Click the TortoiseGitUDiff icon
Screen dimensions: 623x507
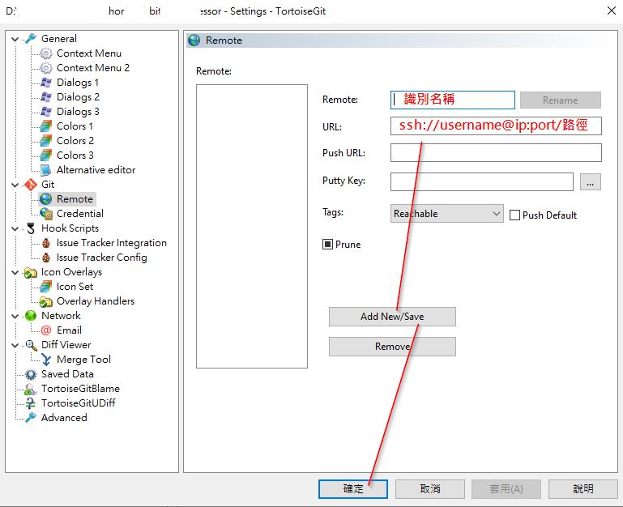point(31,403)
